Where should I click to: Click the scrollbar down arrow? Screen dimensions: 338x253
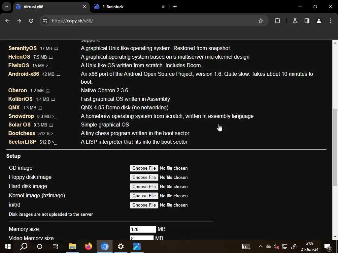point(335,237)
